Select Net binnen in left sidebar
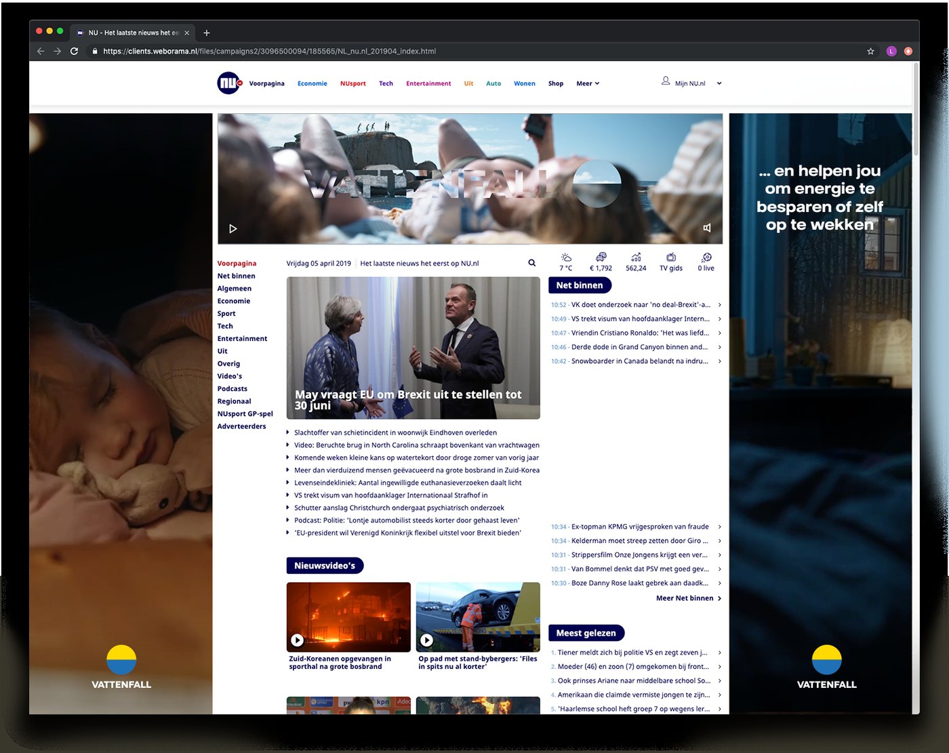The image size is (949, 753). (237, 276)
